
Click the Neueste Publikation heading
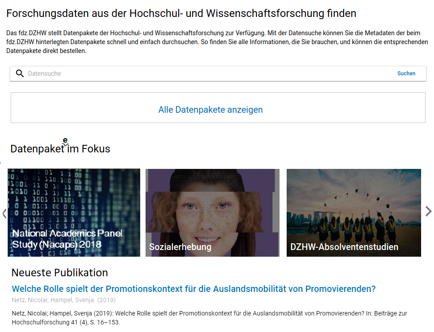(x=60, y=273)
